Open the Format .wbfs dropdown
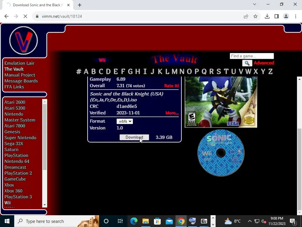The width and height of the screenshot is (302, 227). [125, 121]
